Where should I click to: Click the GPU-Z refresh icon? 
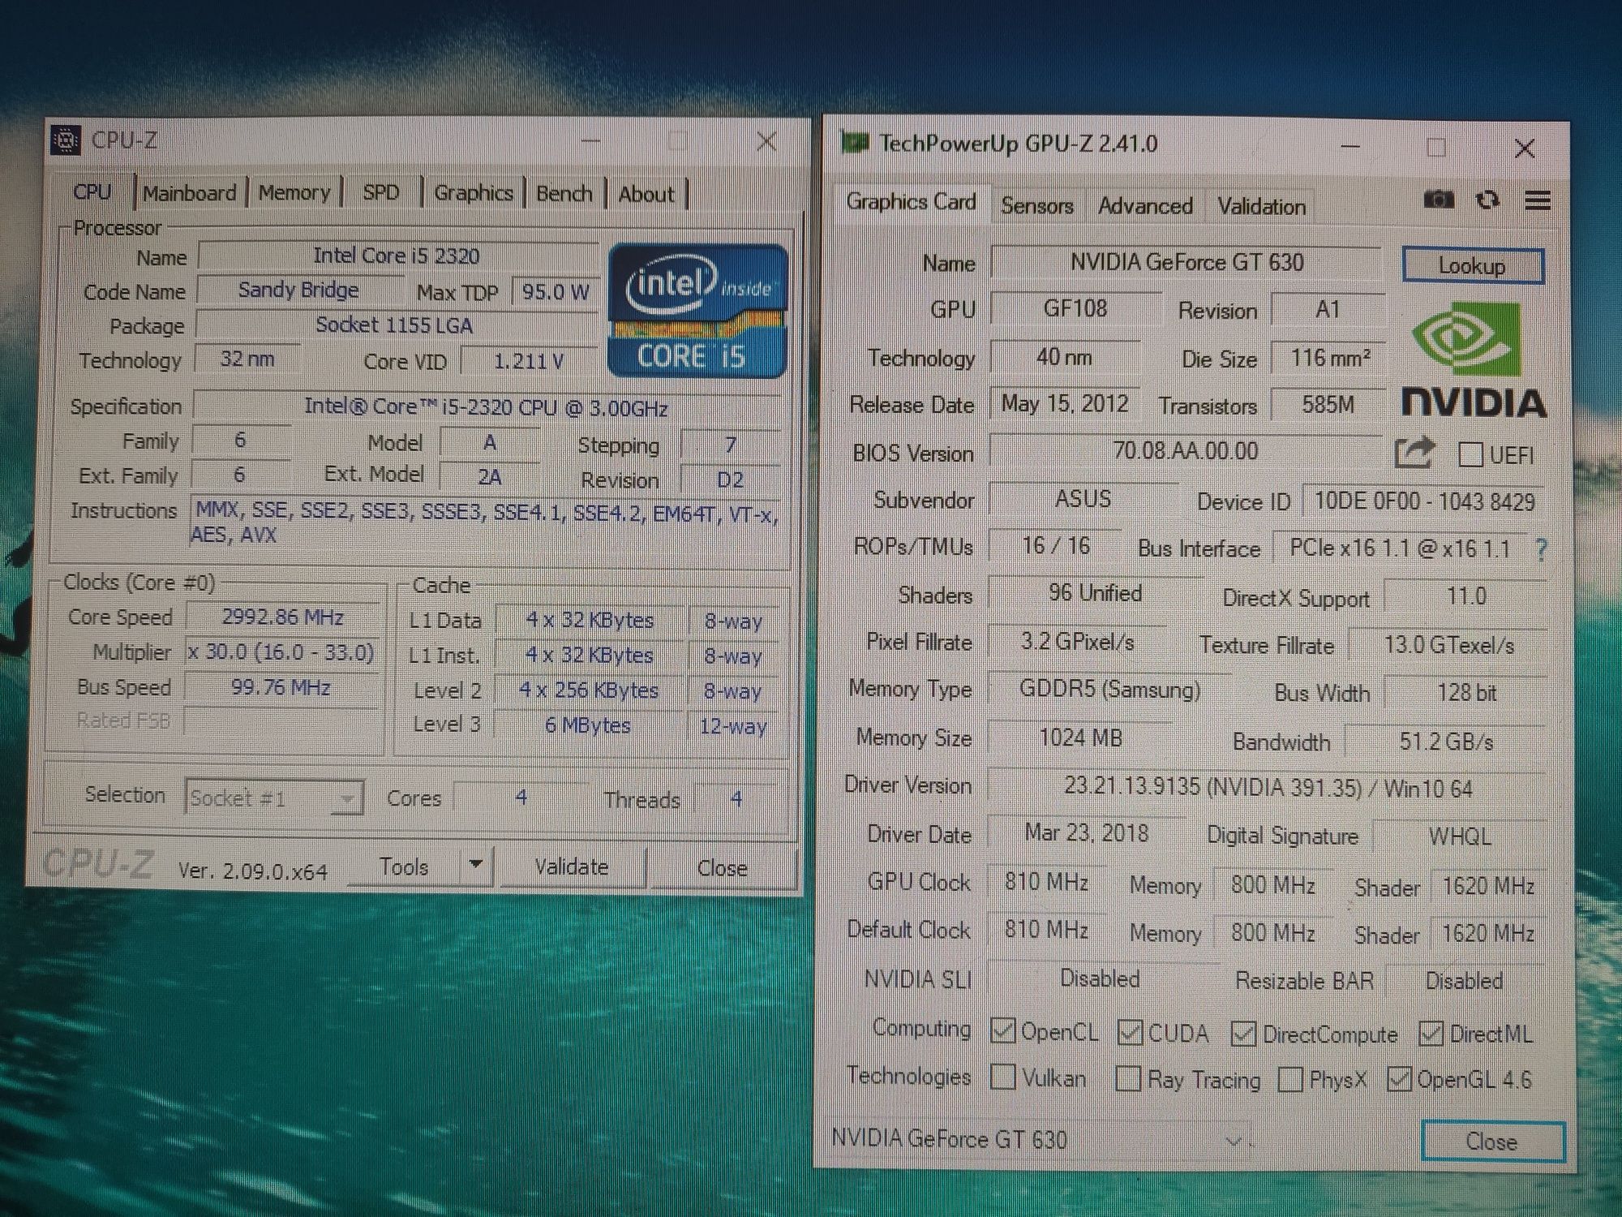click(x=1488, y=200)
